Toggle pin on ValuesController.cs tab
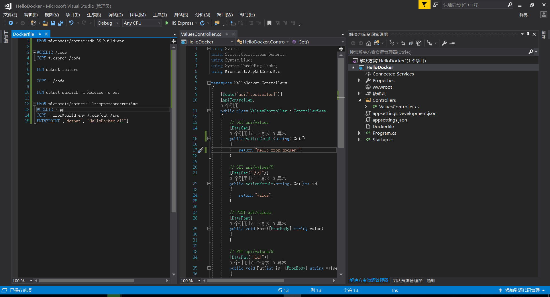 [227, 34]
